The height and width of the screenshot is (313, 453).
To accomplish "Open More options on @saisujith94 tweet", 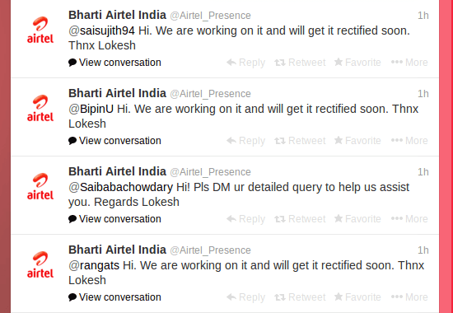I will click(409, 63).
